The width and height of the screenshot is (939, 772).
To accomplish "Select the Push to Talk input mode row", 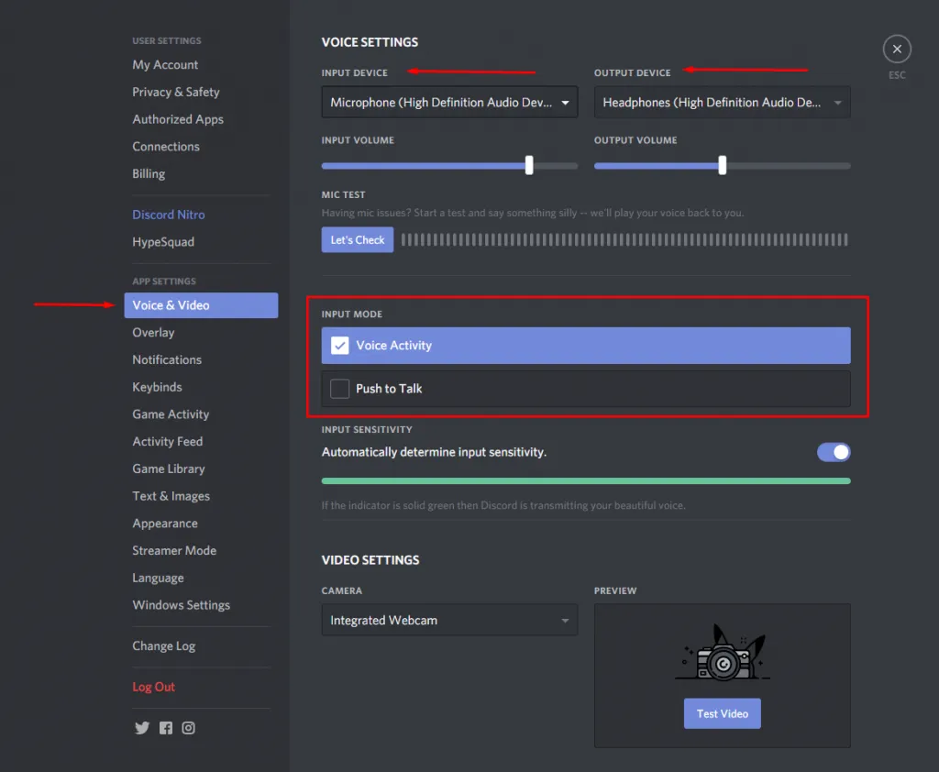I will pyautogui.click(x=586, y=389).
